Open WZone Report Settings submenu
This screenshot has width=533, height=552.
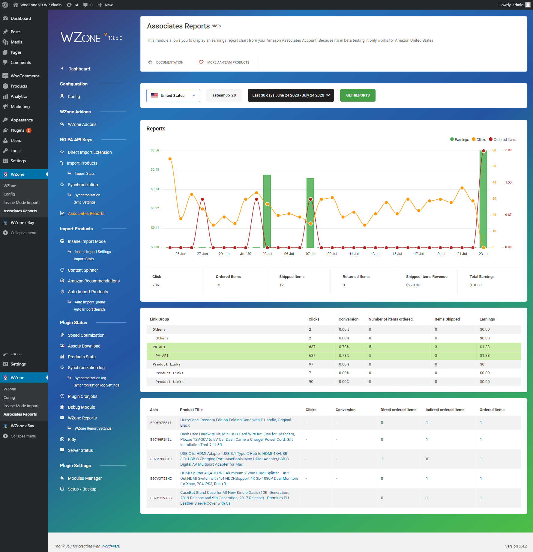[x=93, y=428]
